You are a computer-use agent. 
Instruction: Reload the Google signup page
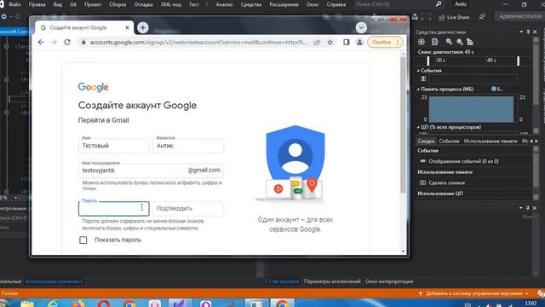67,42
